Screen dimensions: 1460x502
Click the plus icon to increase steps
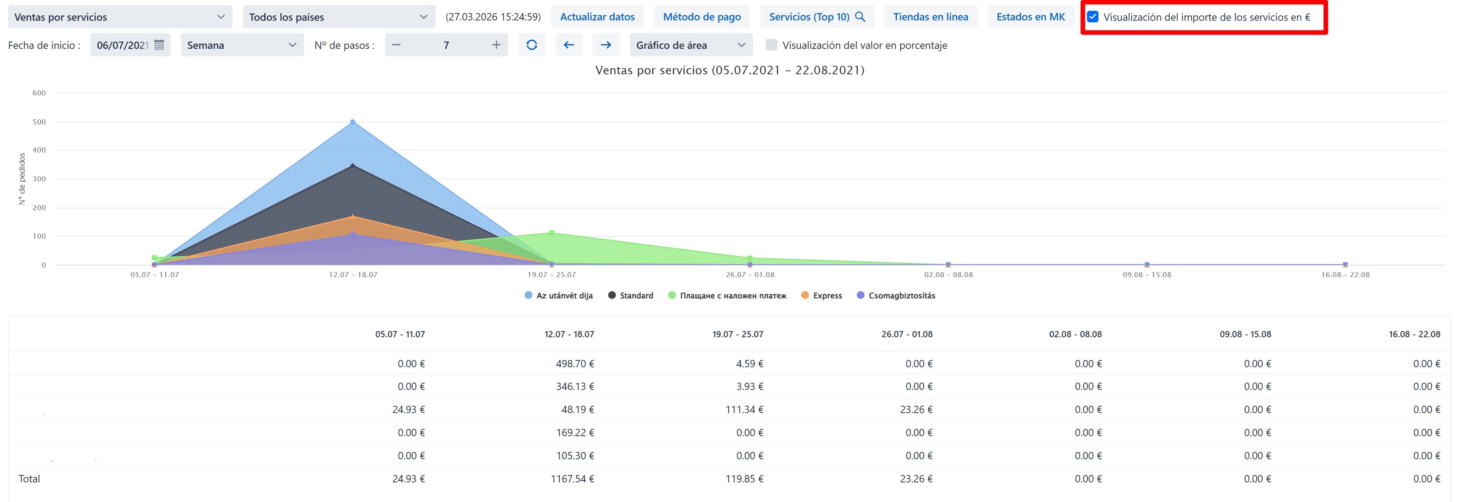[x=496, y=45]
